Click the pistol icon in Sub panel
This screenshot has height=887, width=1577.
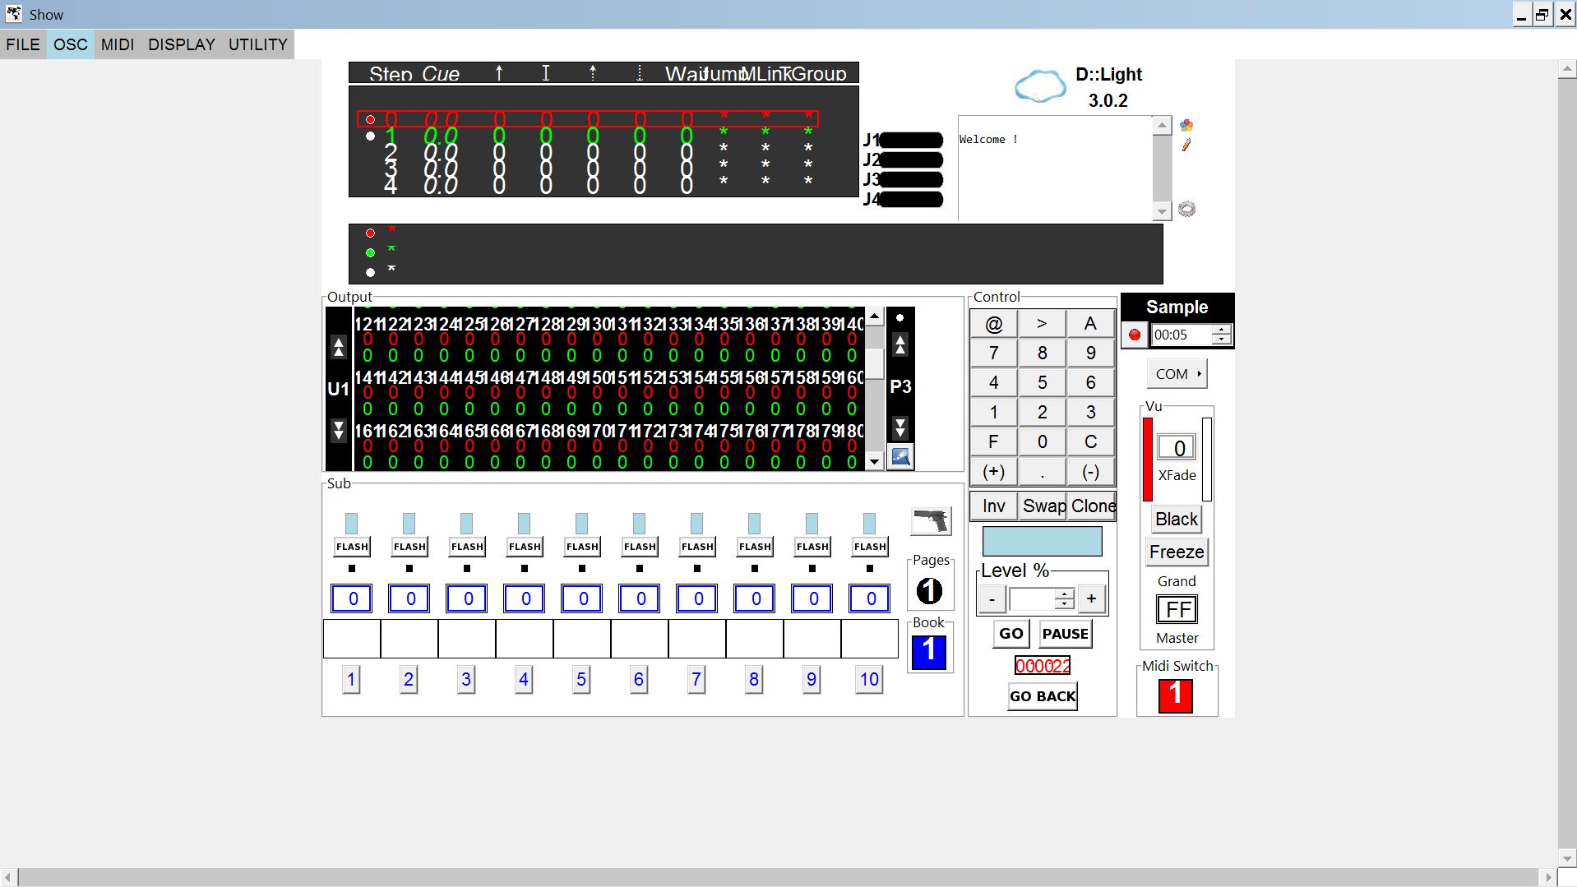(931, 521)
